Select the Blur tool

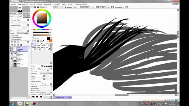(48, 48)
